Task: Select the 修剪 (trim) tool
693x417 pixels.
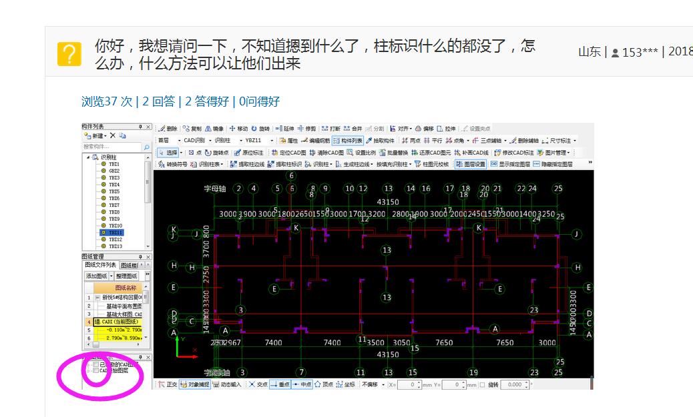Action: [x=306, y=129]
